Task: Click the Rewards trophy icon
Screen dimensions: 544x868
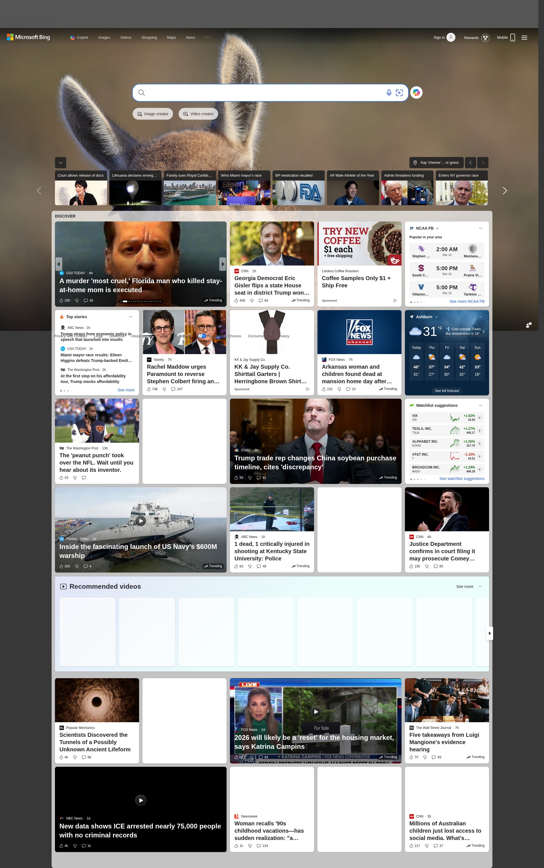Action: coord(485,38)
